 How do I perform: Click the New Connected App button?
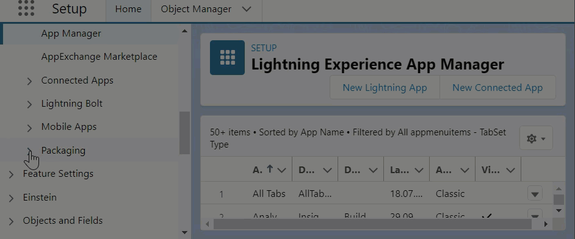[x=497, y=87]
